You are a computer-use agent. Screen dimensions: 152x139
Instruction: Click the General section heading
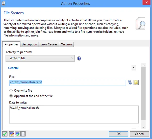pyautogui.click(x=13, y=68)
